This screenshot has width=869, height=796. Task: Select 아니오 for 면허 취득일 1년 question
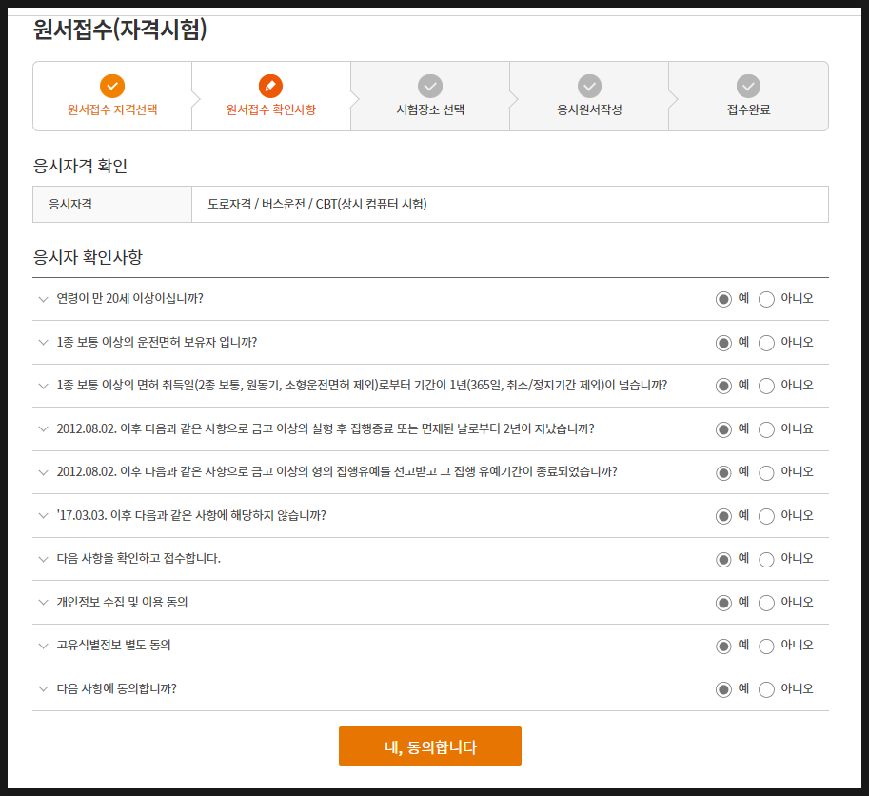[766, 386]
